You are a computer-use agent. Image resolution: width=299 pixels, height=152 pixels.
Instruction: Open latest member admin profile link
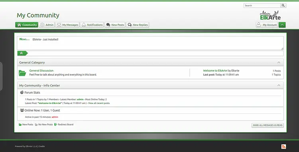point(80,99)
